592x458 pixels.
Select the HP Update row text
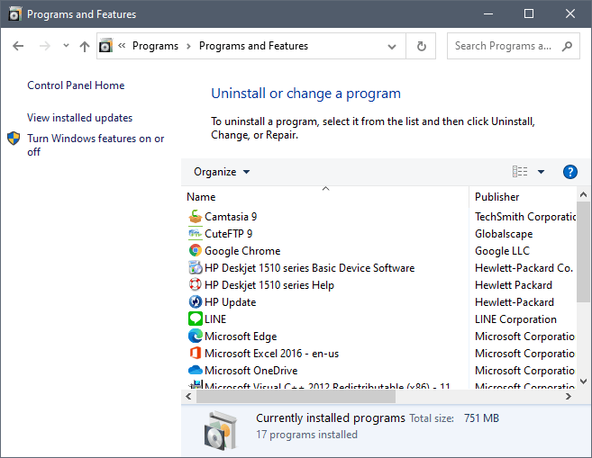pos(231,302)
